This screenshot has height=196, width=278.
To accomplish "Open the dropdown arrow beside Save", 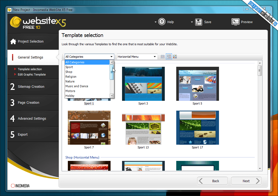I will (192, 22).
